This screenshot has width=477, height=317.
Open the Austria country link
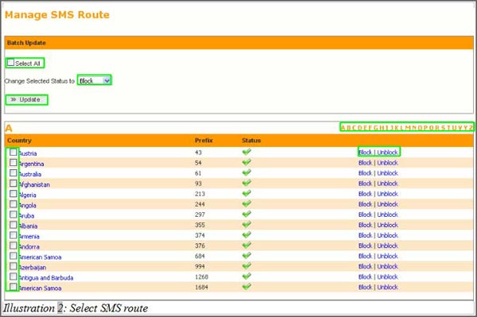28,153
